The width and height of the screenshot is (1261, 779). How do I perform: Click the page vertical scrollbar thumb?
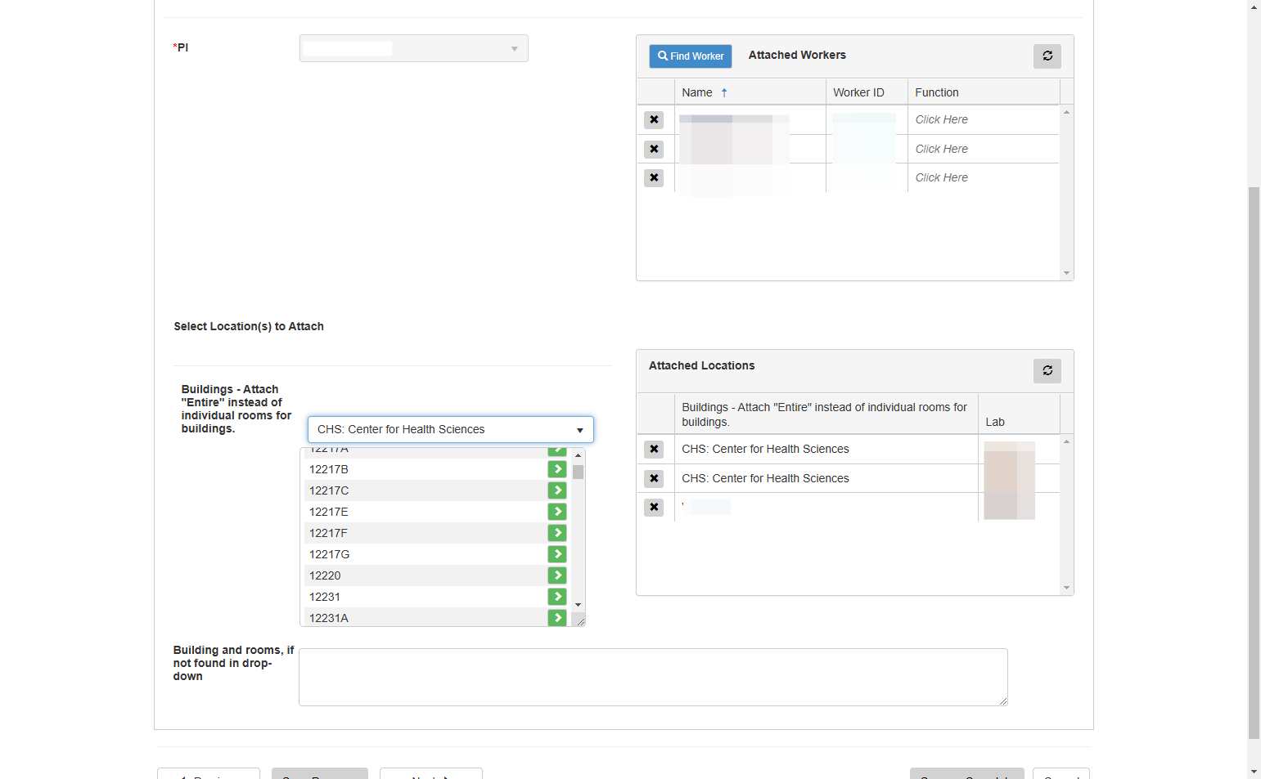(1254, 463)
